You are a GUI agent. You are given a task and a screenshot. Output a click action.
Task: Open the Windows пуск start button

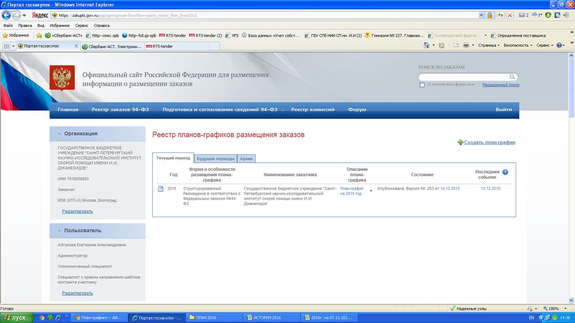[17, 318]
